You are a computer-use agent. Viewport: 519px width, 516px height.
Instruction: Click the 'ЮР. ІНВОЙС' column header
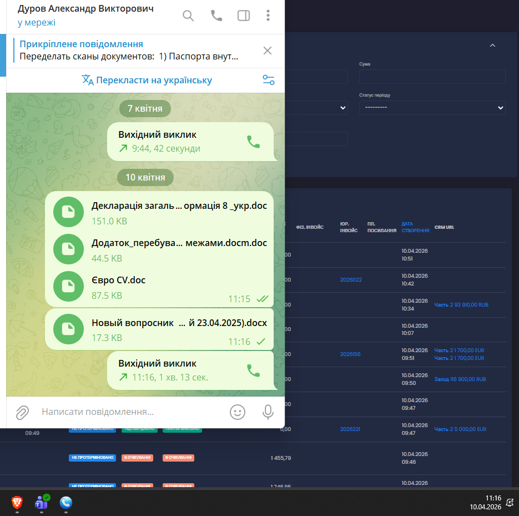[x=349, y=227]
